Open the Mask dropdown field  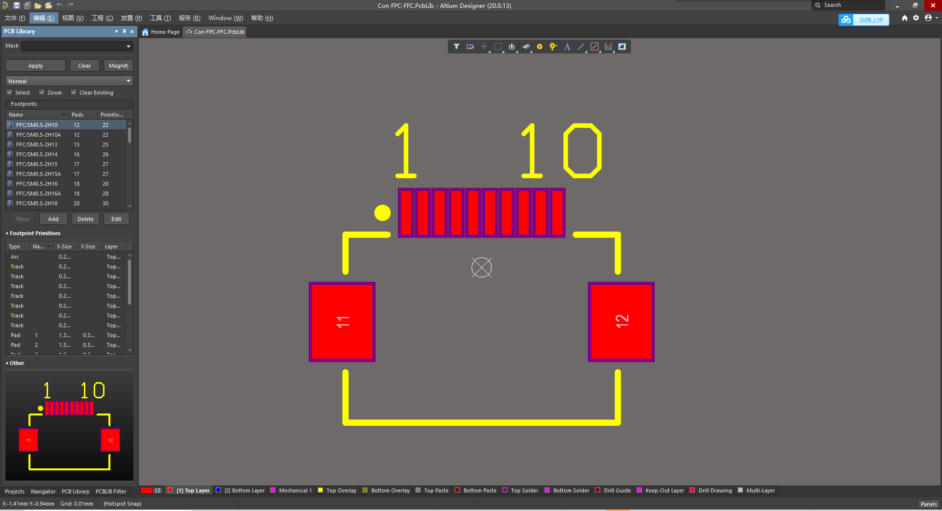pyautogui.click(x=77, y=46)
